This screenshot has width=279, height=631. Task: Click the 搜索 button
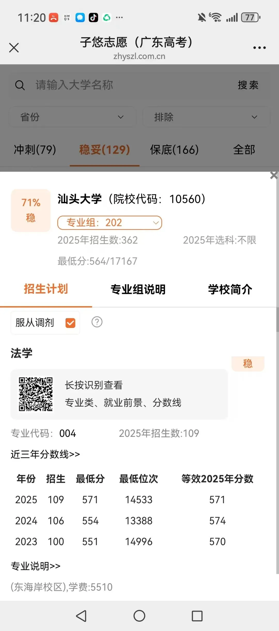[248, 85]
